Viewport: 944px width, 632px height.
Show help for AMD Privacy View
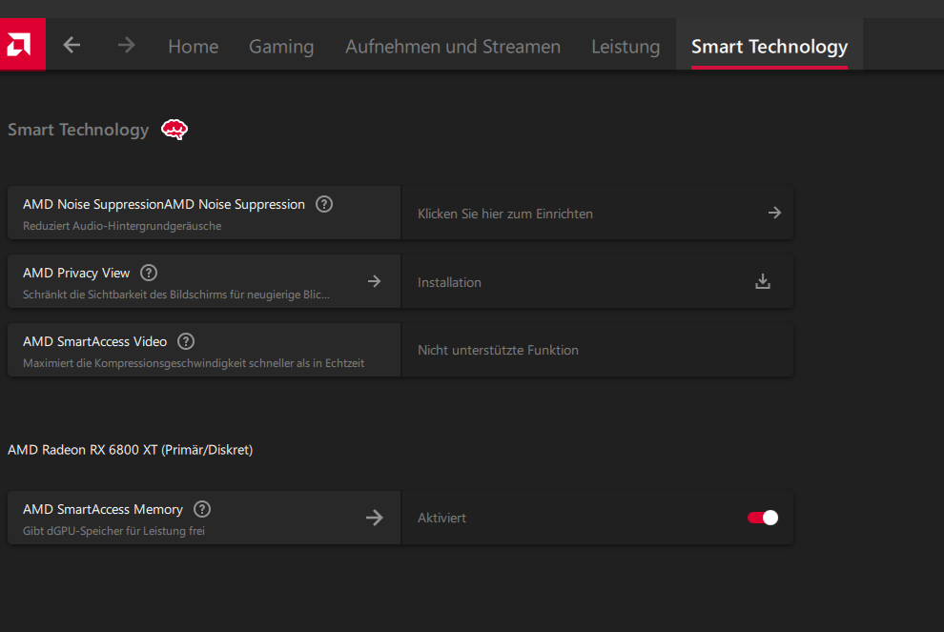point(149,273)
